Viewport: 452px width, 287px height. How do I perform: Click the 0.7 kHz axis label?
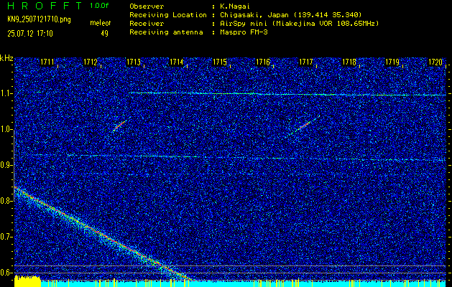point(6,237)
